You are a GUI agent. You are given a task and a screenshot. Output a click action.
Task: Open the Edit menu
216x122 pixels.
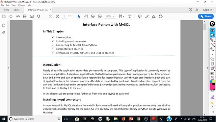click(x=8, y=5)
